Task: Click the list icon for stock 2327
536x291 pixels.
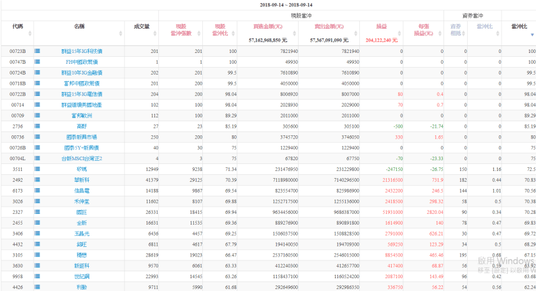Action: (37, 212)
